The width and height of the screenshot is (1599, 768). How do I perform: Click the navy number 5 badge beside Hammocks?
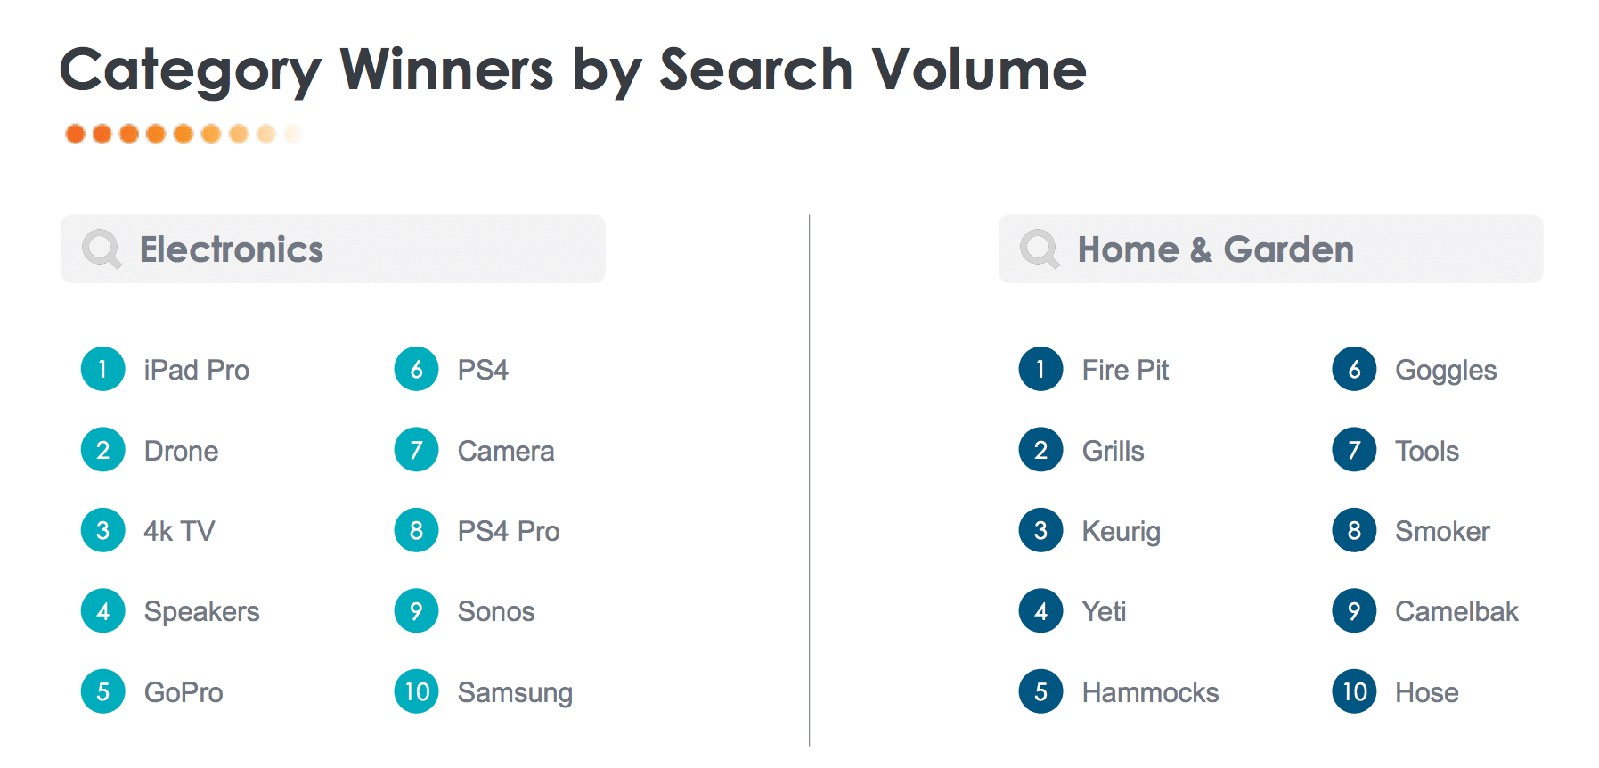pyautogui.click(x=1041, y=691)
